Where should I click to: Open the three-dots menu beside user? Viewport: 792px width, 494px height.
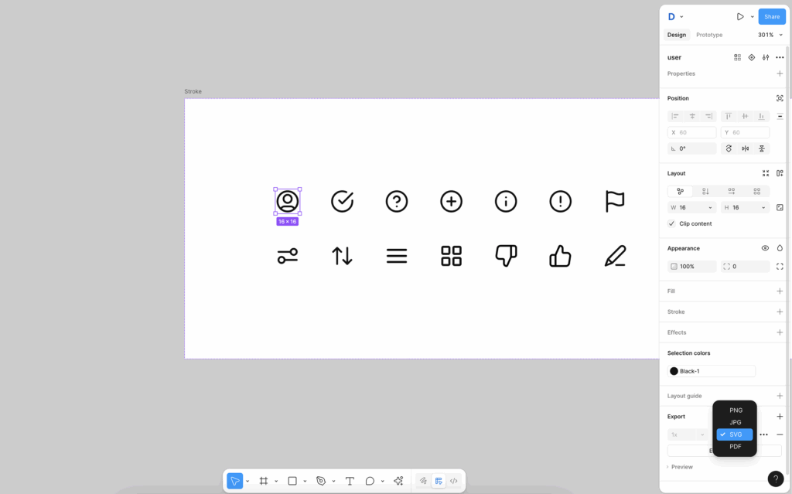[780, 57]
